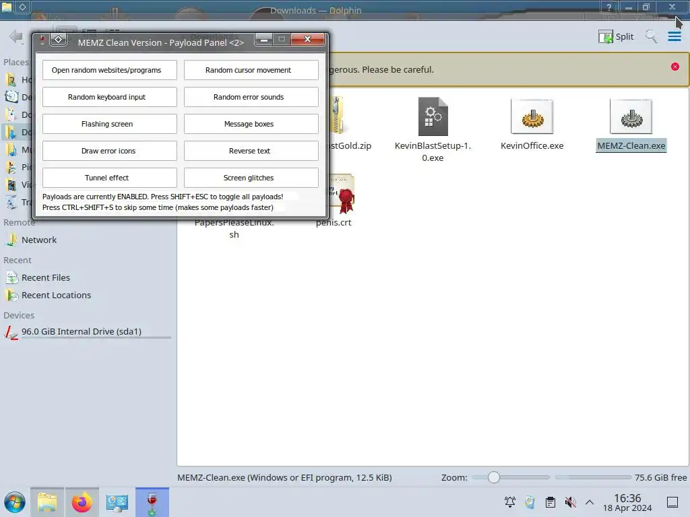Select KevinBlastSetup-1.0.exe file icon

[x=433, y=116]
